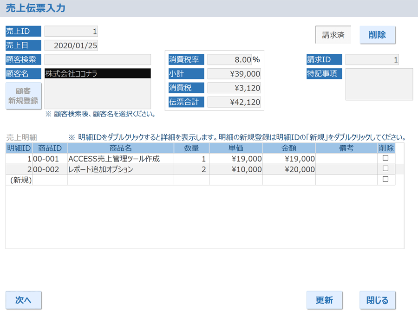Go to next record with 次へ
The width and height of the screenshot is (418, 317).
[23, 300]
